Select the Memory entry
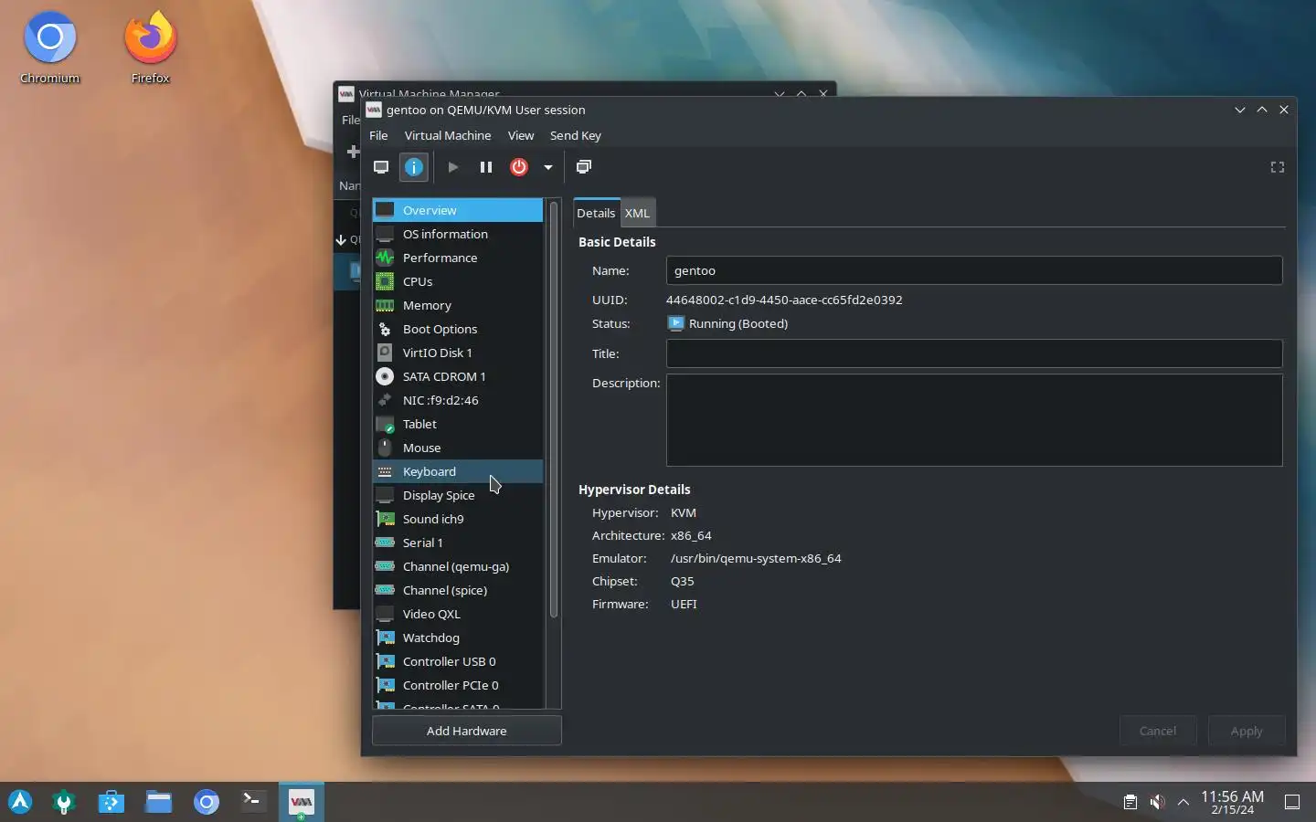 (x=458, y=305)
